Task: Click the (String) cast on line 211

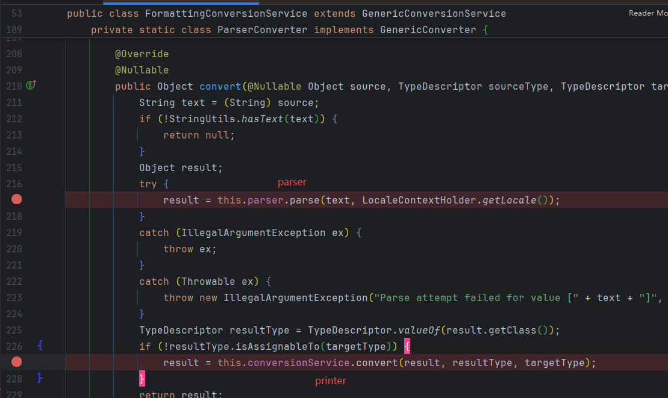Action: point(248,102)
